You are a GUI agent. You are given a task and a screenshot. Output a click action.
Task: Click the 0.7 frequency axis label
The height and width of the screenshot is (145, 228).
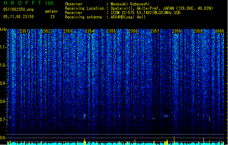click(2, 120)
